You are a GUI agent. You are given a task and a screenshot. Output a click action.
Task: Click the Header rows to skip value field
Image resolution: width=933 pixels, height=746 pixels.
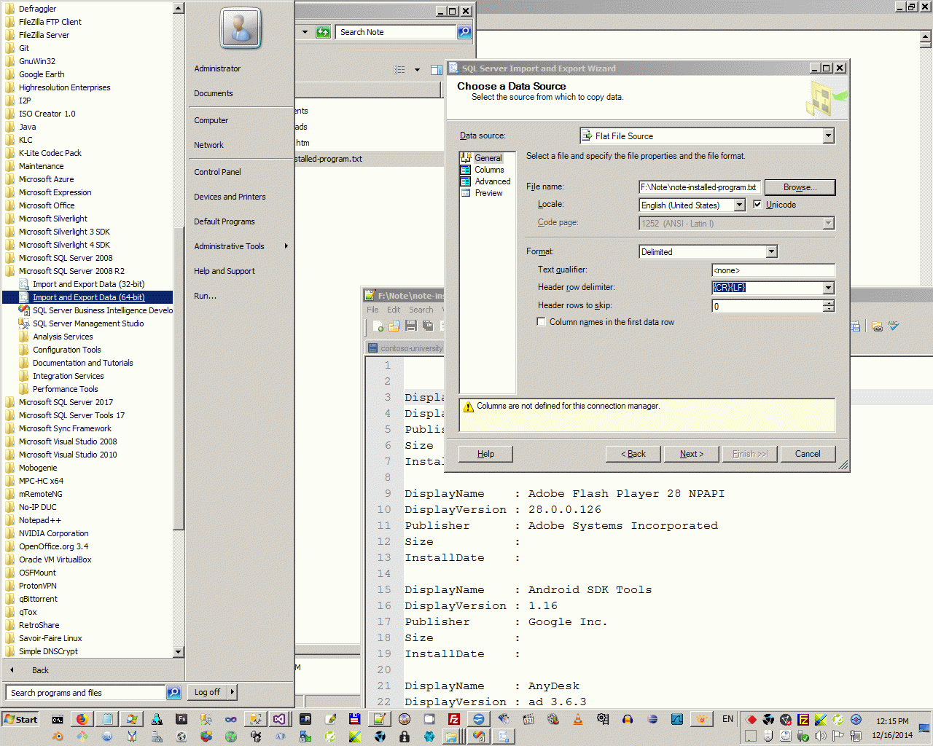pyautogui.click(x=768, y=306)
